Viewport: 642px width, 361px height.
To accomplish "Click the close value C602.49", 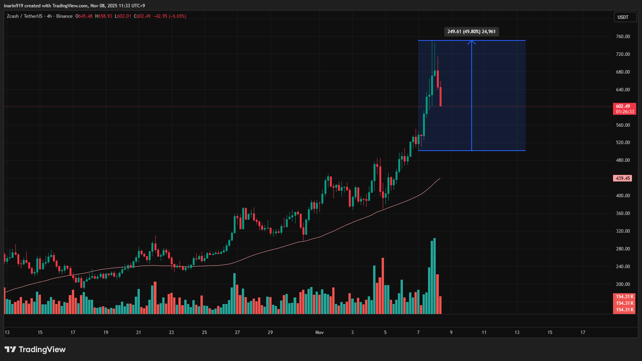I will tap(142, 16).
